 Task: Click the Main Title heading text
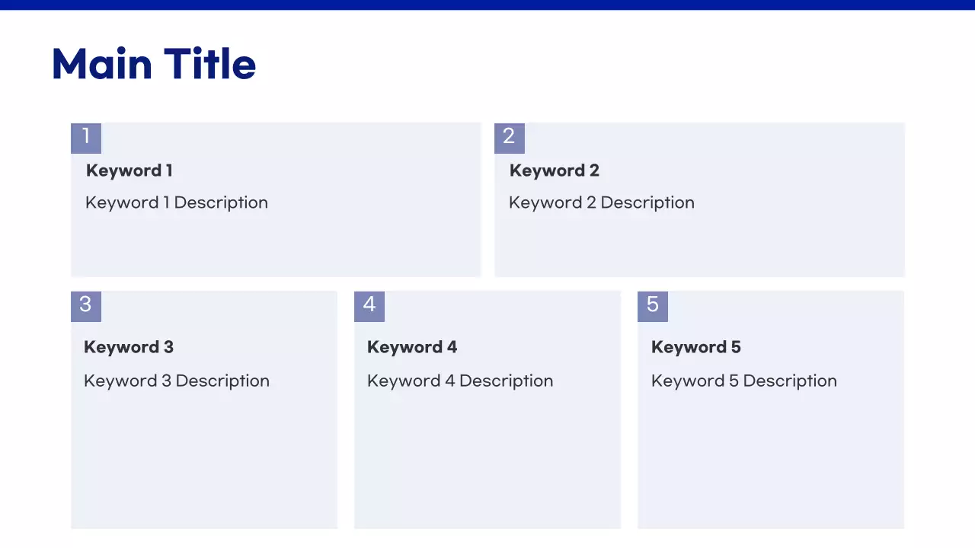tap(154, 64)
